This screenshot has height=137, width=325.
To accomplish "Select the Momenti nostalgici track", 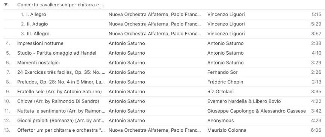I will pyautogui.click(x=162, y=63).
